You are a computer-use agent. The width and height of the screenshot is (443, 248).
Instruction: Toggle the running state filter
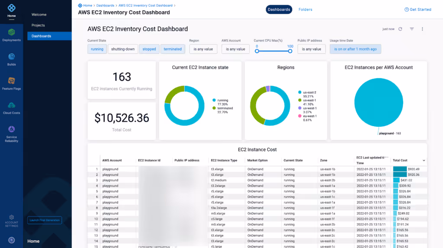[97, 49]
